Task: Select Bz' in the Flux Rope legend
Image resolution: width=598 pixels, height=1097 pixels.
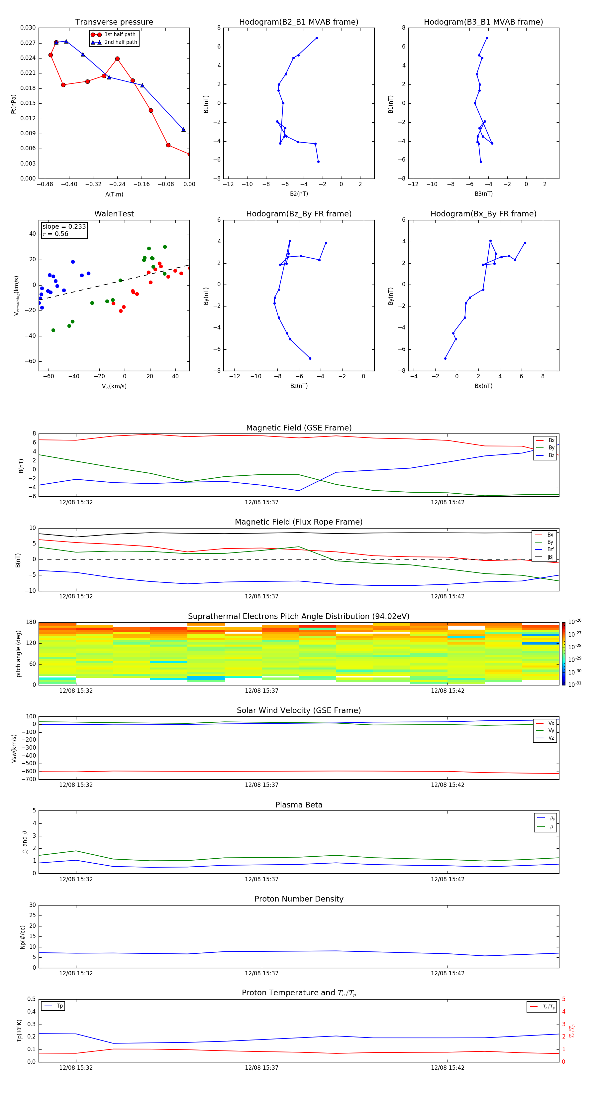Action: (x=545, y=550)
